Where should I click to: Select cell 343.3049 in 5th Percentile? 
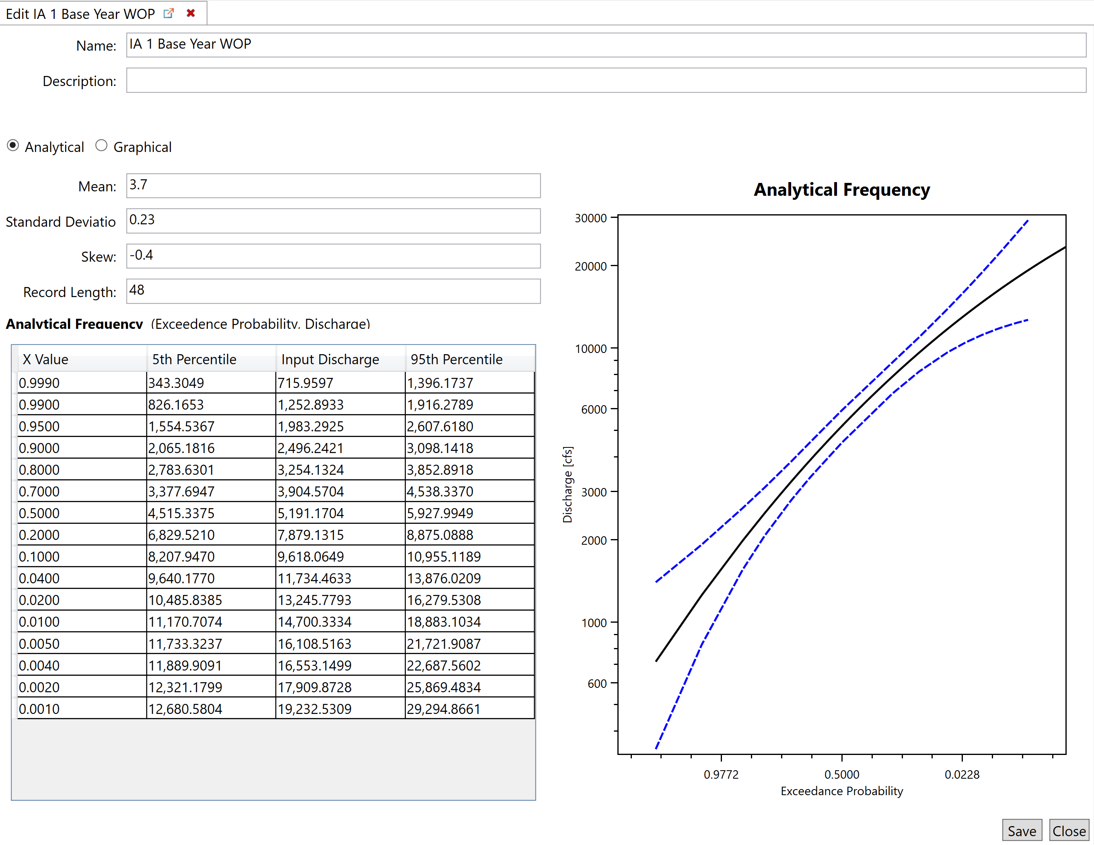click(x=212, y=383)
